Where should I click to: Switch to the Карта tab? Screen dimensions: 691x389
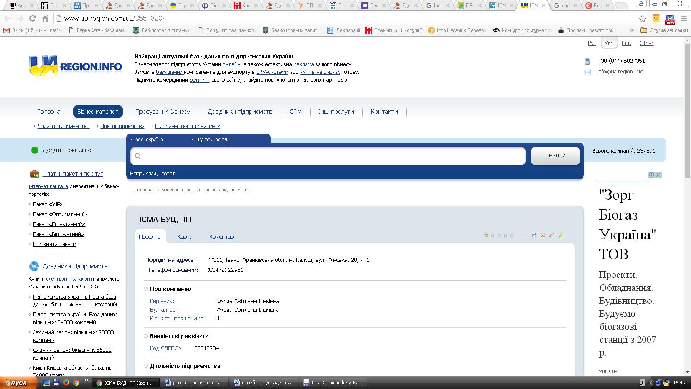tap(185, 237)
